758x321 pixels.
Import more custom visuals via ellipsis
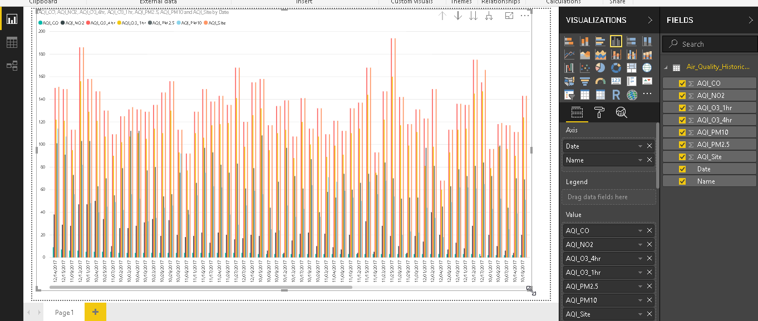(x=647, y=94)
